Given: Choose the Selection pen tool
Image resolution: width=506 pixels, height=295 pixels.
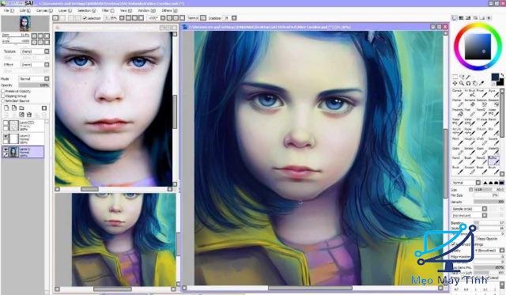Looking at the screenshot, I should coord(481,102).
